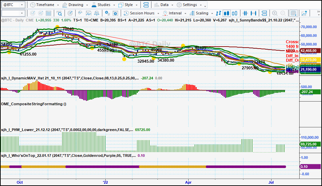The image size is (322, 186).
Task: Open the Timeframe menu
Action: tap(42, 5)
